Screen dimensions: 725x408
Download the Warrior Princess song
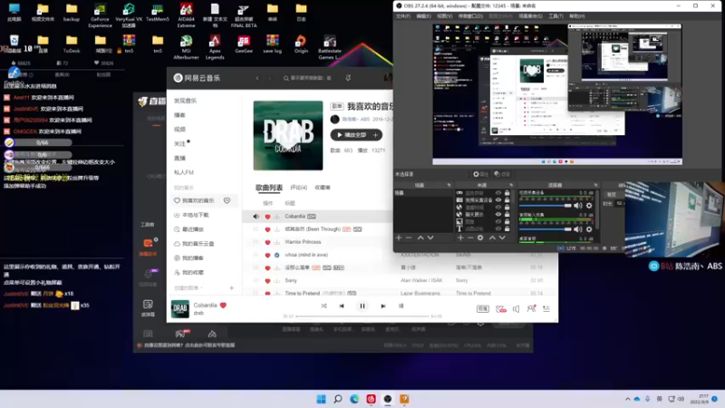click(x=277, y=242)
